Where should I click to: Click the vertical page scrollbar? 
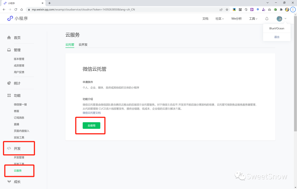pos(295,74)
